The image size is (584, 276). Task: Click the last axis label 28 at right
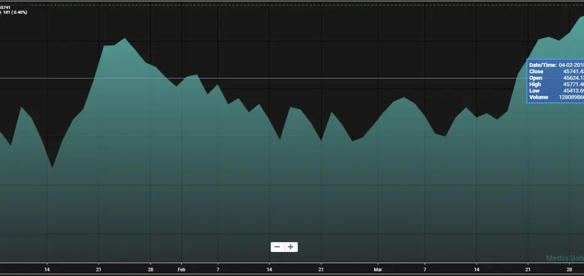(570, 269)
